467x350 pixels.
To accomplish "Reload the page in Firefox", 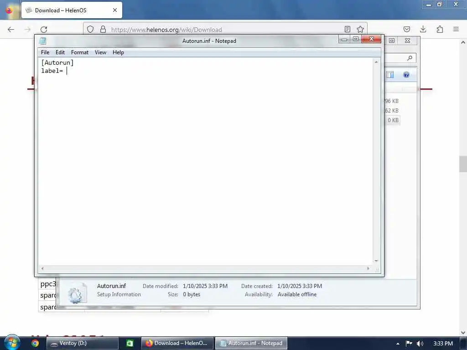I will tap(44, 30).
